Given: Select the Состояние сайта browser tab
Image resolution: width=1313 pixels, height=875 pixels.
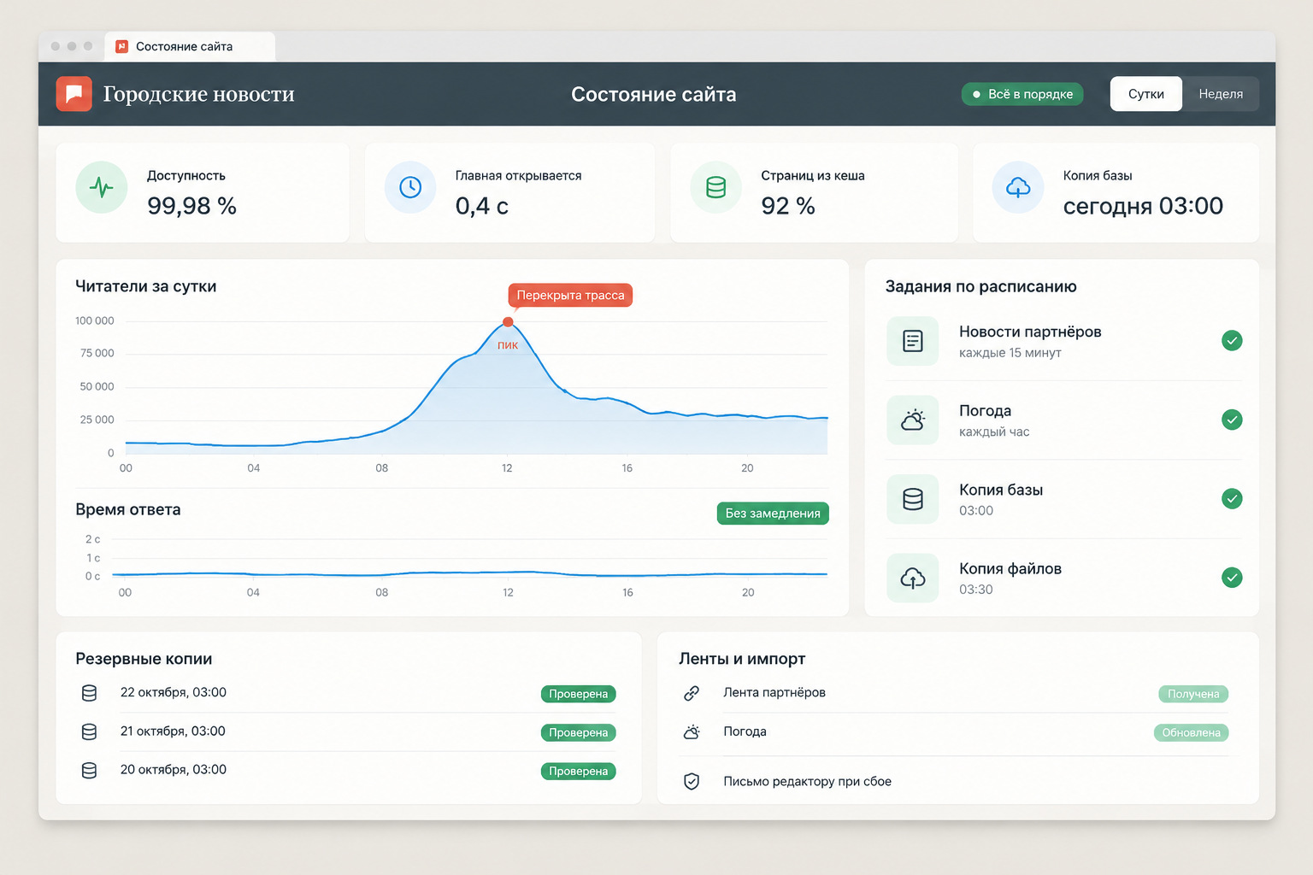Looking at the screenshot, I should click(190, 47).
